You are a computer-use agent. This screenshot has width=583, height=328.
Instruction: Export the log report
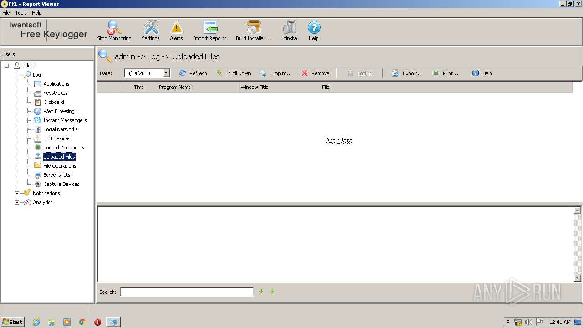coord(407,73)
